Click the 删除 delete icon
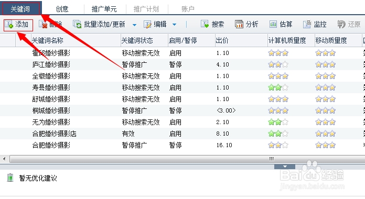 [43, 25]
